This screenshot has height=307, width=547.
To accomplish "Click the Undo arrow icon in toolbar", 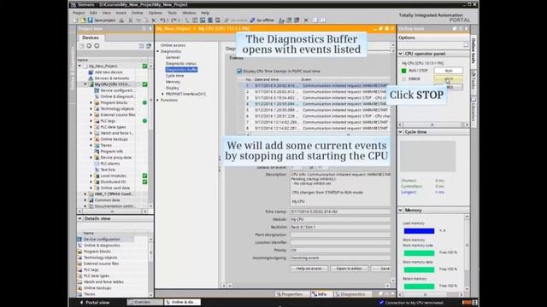I will point(162,20).
